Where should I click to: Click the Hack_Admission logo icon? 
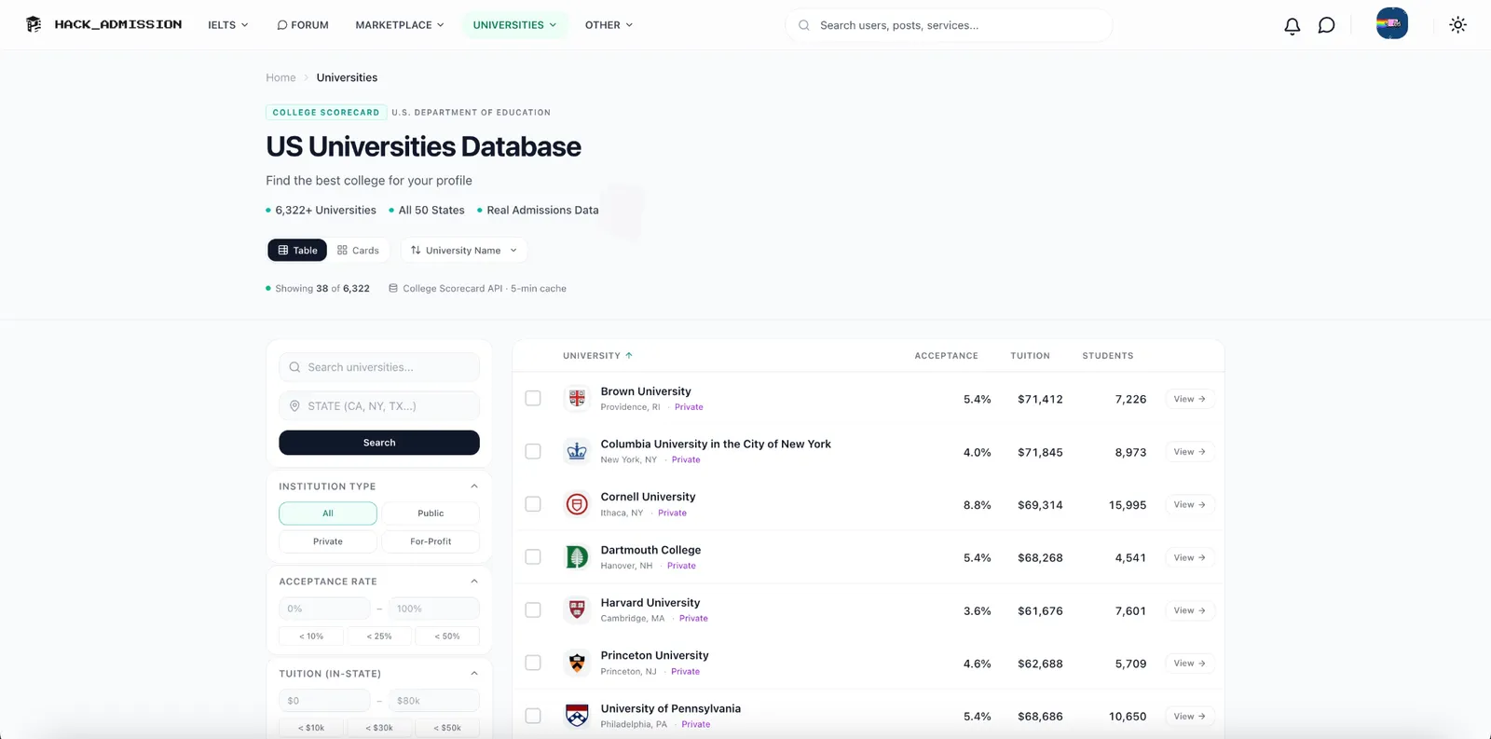click(34, 24)
